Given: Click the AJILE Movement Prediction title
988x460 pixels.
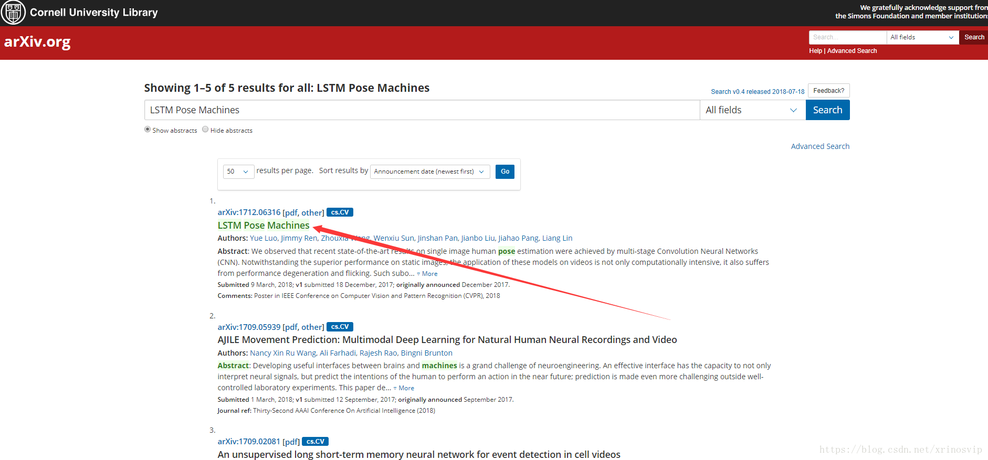Looking at the screenshot, I should [x=447, y=340].
